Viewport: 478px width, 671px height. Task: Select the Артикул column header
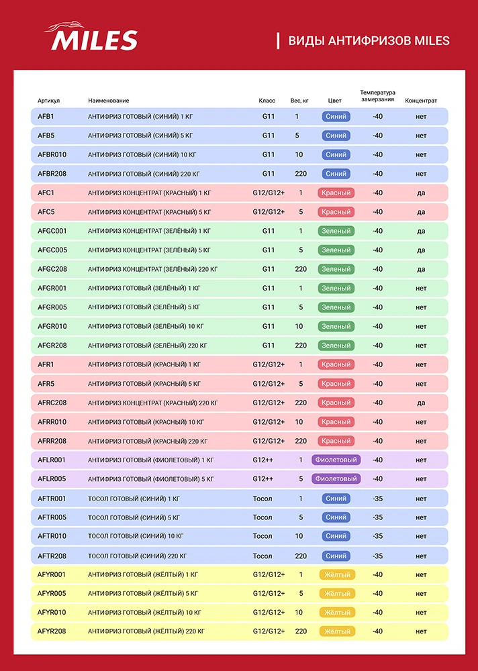coord(49,101)
